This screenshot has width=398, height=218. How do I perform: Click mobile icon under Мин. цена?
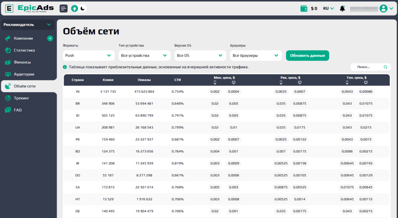215,82
